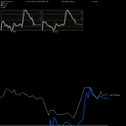Select the 'Fast K' legend label
126x126 pixels.
[x=5, y=6]
